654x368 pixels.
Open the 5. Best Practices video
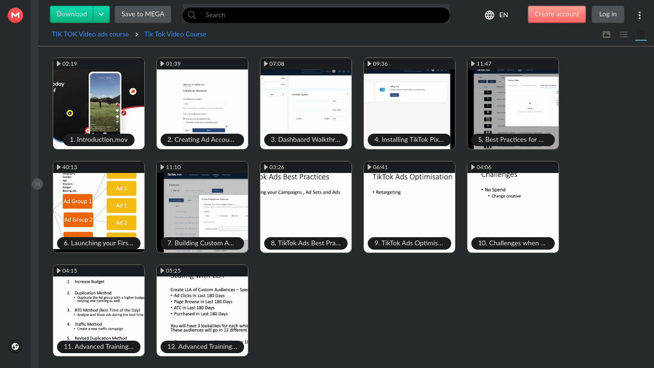pyautogui.click(x=513, y=103)
